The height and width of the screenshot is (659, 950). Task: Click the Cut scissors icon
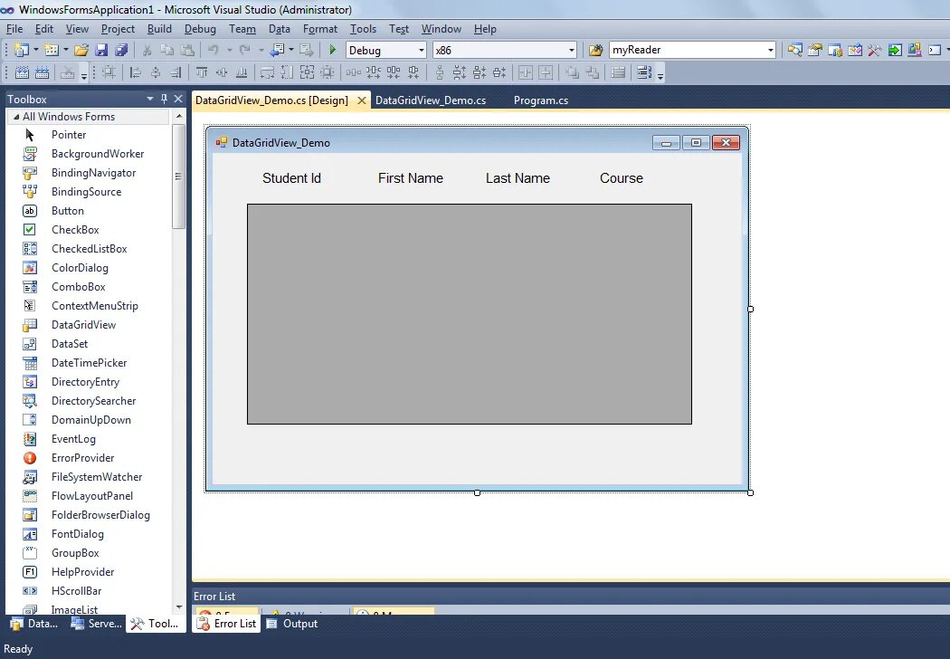coord(147,51)
